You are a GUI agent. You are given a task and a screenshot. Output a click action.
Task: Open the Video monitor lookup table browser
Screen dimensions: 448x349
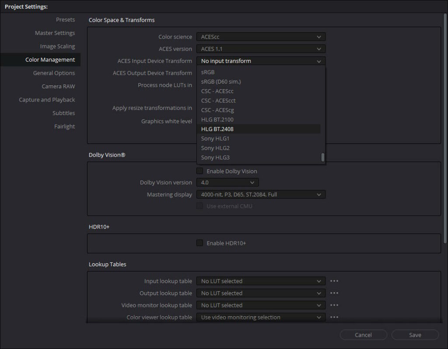pyautogui.click(x=334, y=305)
